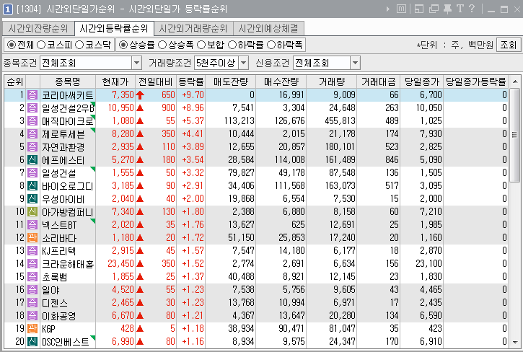523x352 pixels.
Task: Select the 코스닥 radio button
Action: point(79,45)
